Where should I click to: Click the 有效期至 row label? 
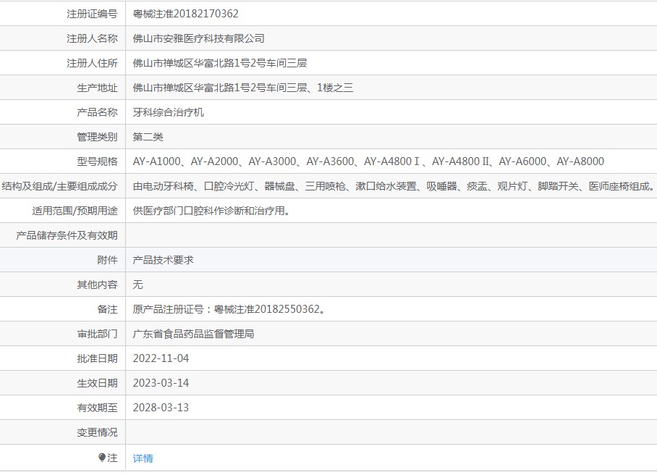coord(97,408)
